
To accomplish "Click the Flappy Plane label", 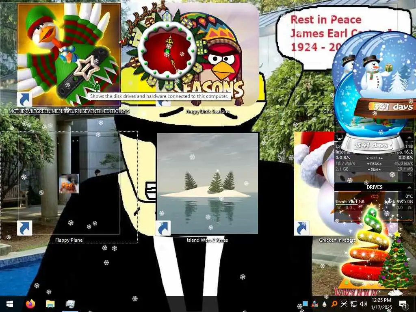I will click(x=69, y=240).
